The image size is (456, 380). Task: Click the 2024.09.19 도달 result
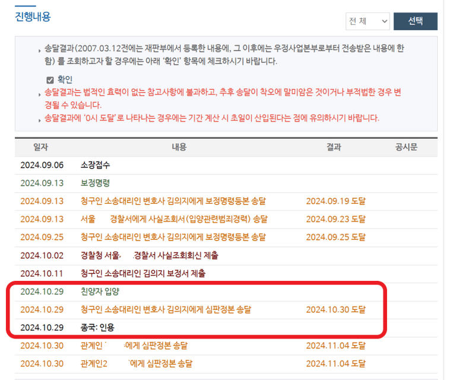(x=335, y=201)
